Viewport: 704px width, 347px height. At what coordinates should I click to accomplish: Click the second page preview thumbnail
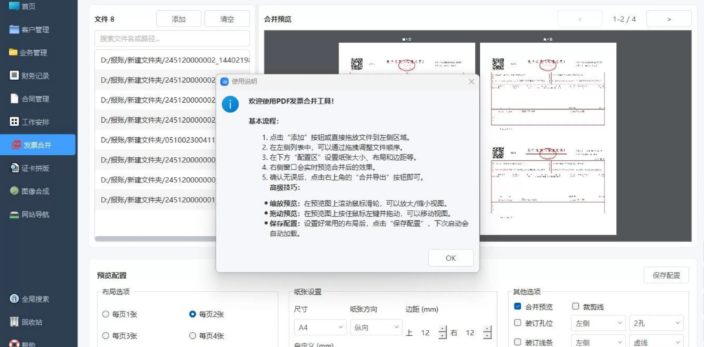click(548, 139)
